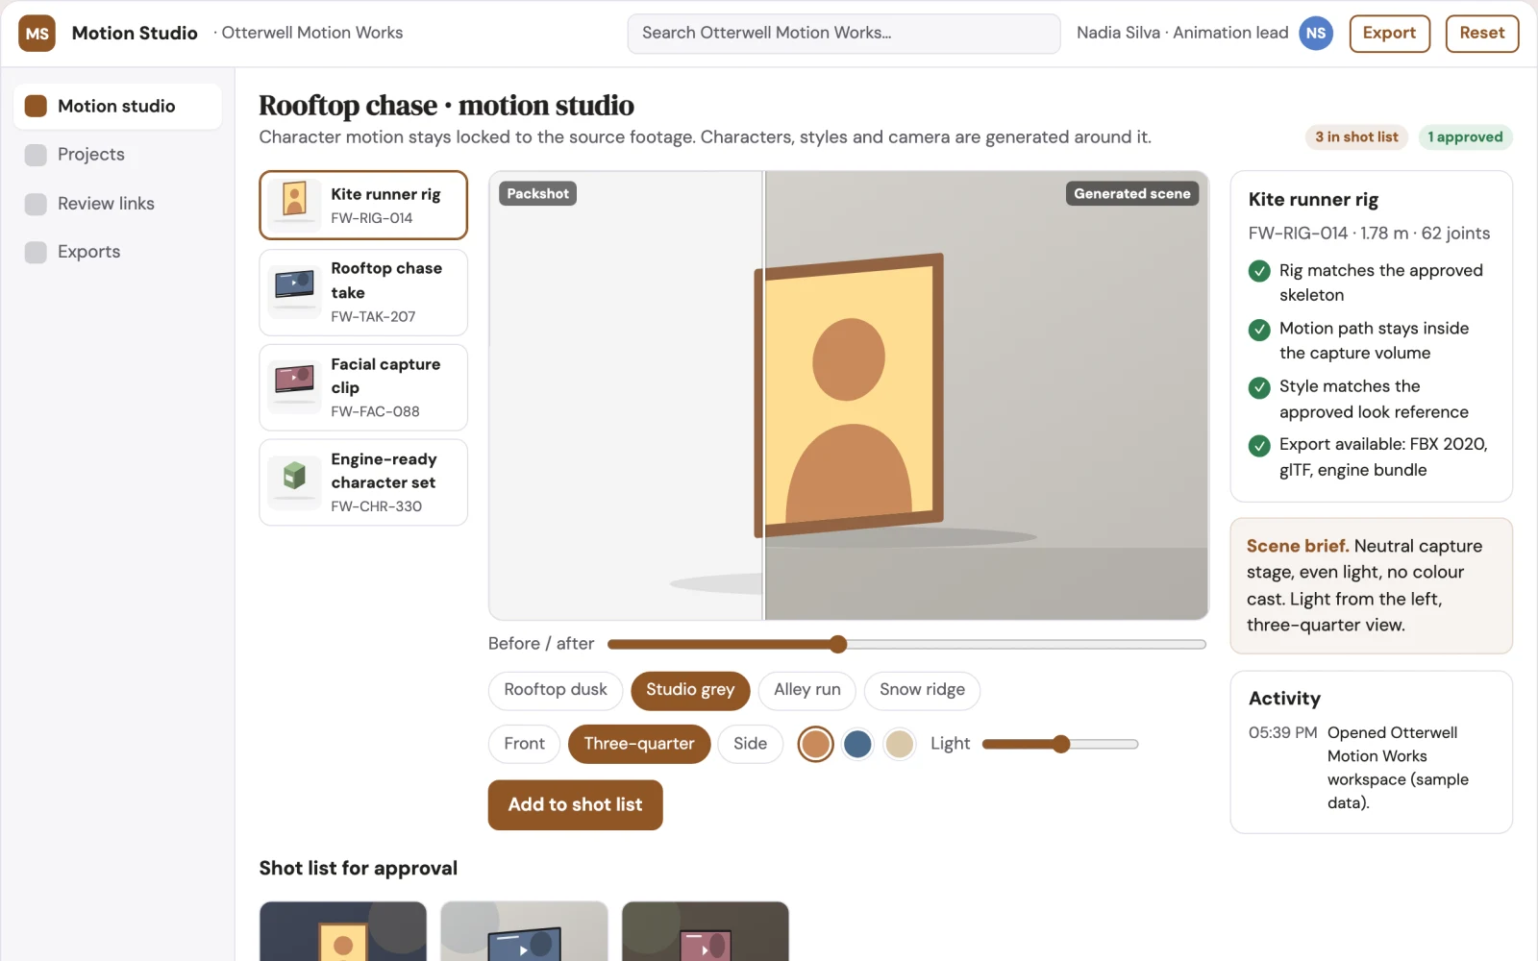
Task: Select the Engine-ready character set cube icon
Action: click(x=294, y=481)
